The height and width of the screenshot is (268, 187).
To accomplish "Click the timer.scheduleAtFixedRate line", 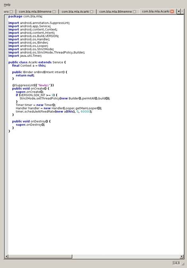I will [x=54, y=112].
